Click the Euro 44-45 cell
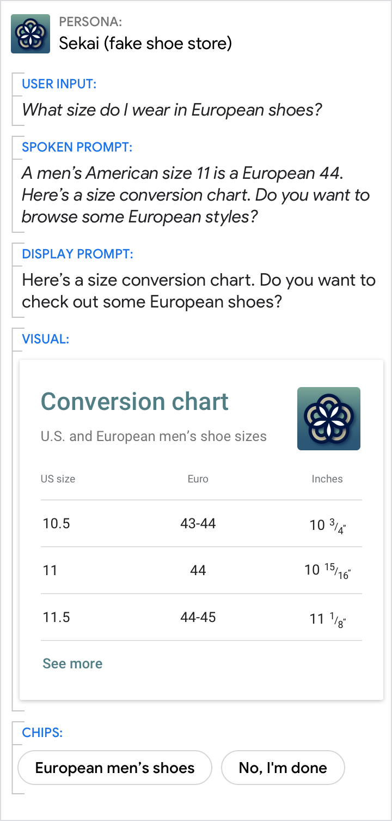The height and width of the screenshot is (821, 392). [198, 618]
